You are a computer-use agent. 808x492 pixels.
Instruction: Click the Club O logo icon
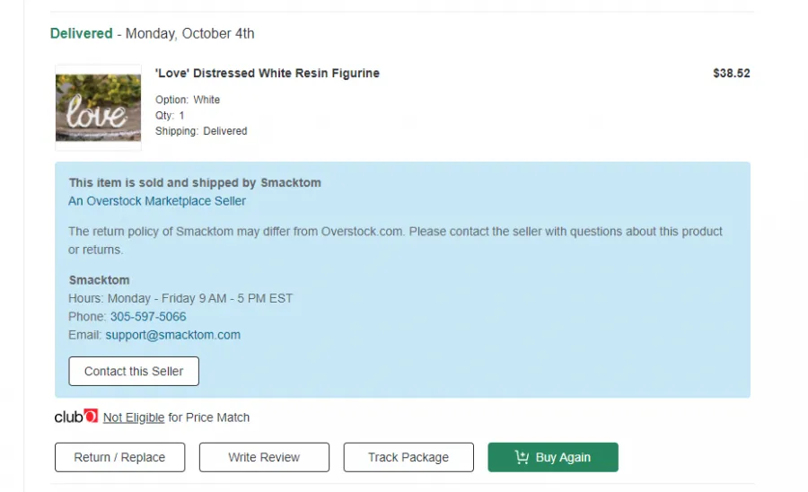click(76, 417)
